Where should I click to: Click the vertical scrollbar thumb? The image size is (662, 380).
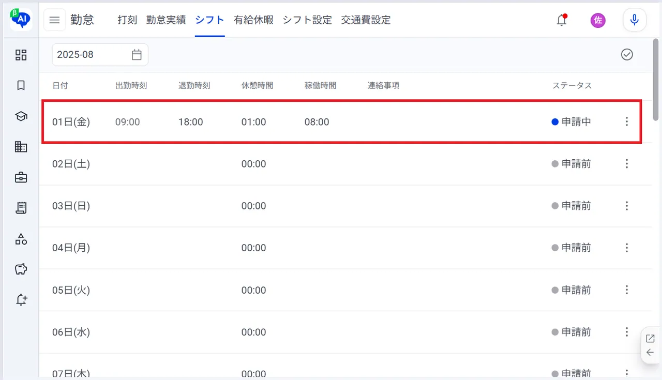656,80
